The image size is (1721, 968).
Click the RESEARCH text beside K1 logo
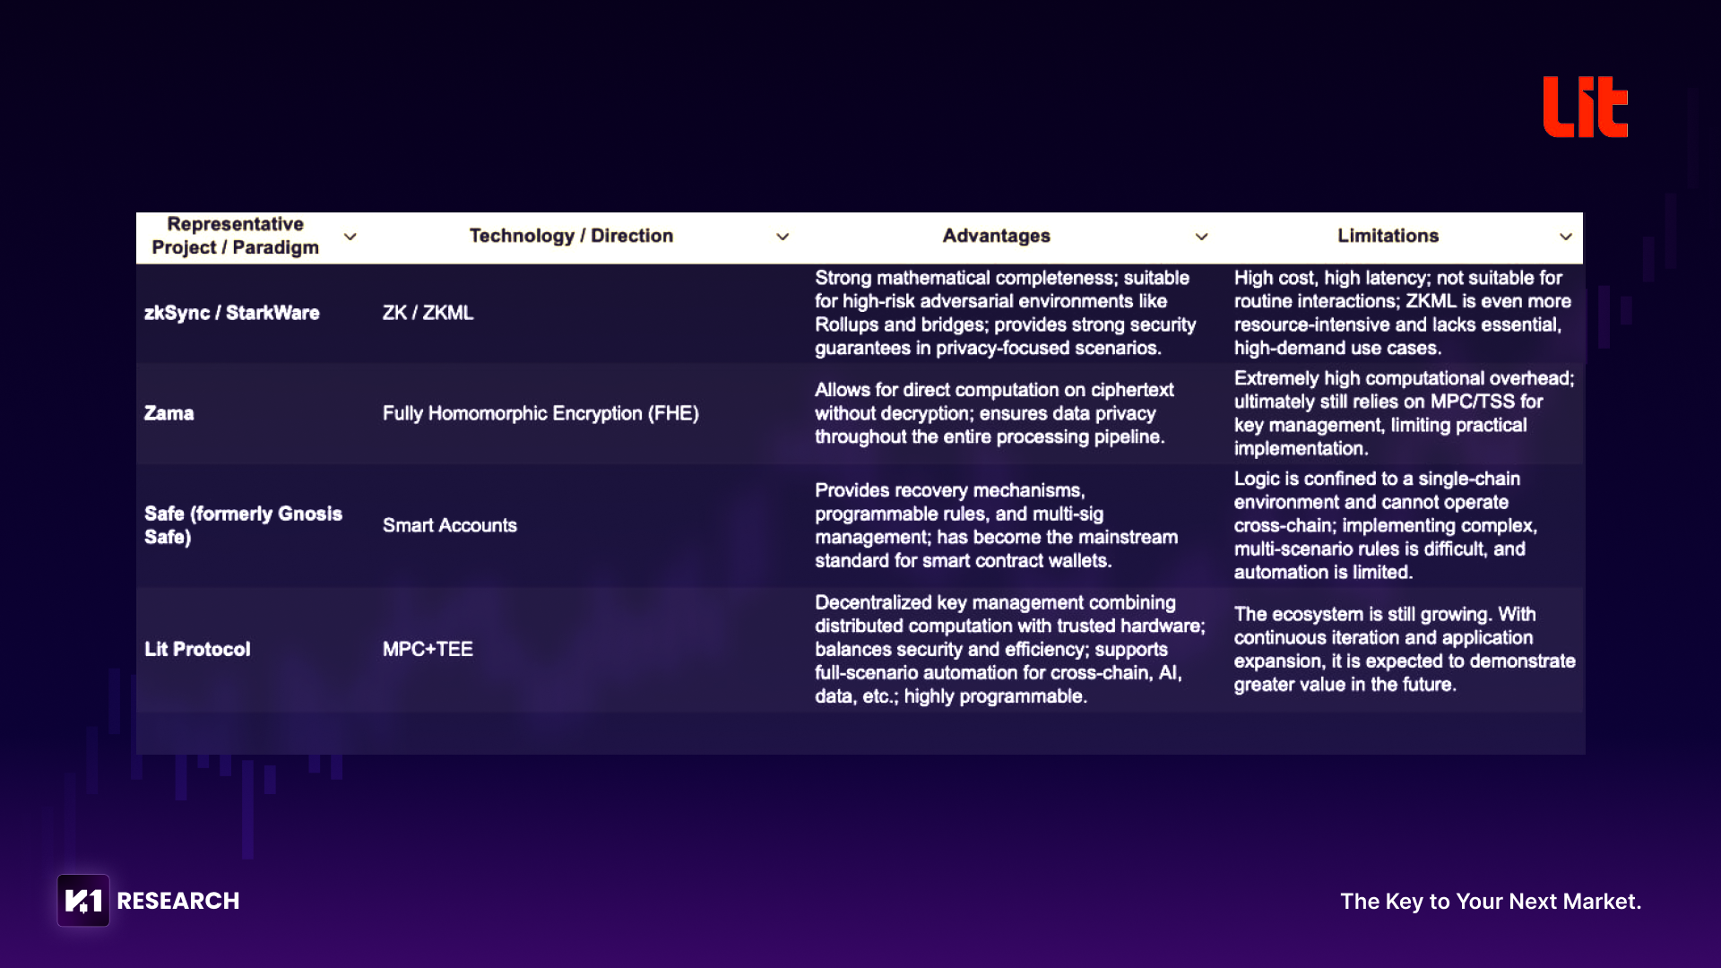click(178, 901)
